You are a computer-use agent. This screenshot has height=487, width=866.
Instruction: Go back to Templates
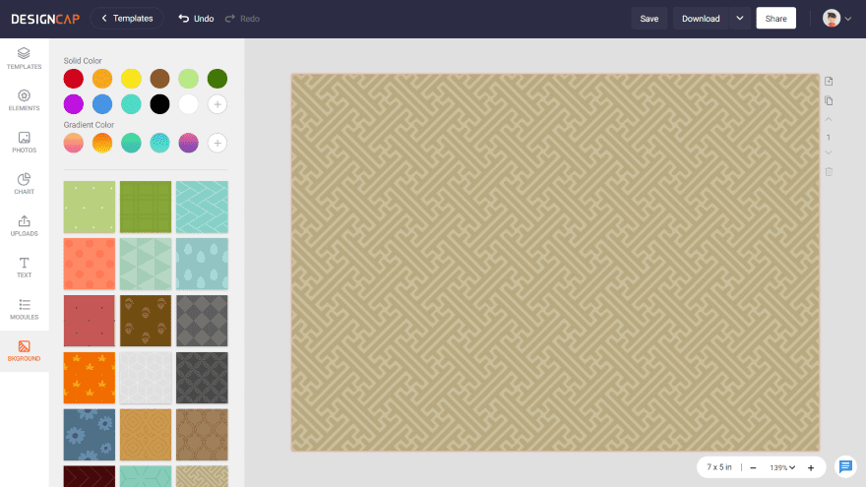tap(127, 19)
